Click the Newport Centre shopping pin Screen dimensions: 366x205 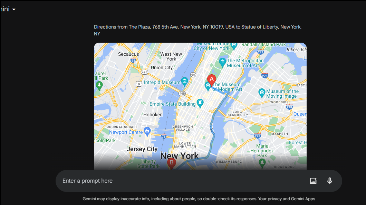point(147,131)
